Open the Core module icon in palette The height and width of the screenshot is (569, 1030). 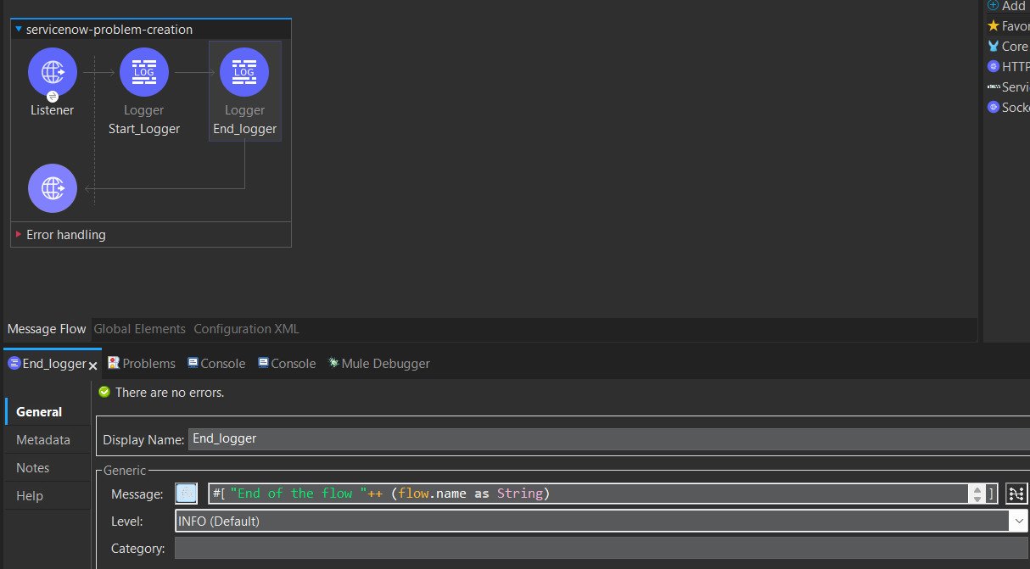(x=994, y=47)
